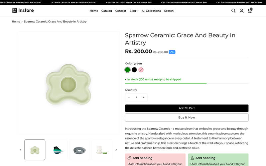Follow the Home breadcrumb link
The image size is (266, 166).
16,22
